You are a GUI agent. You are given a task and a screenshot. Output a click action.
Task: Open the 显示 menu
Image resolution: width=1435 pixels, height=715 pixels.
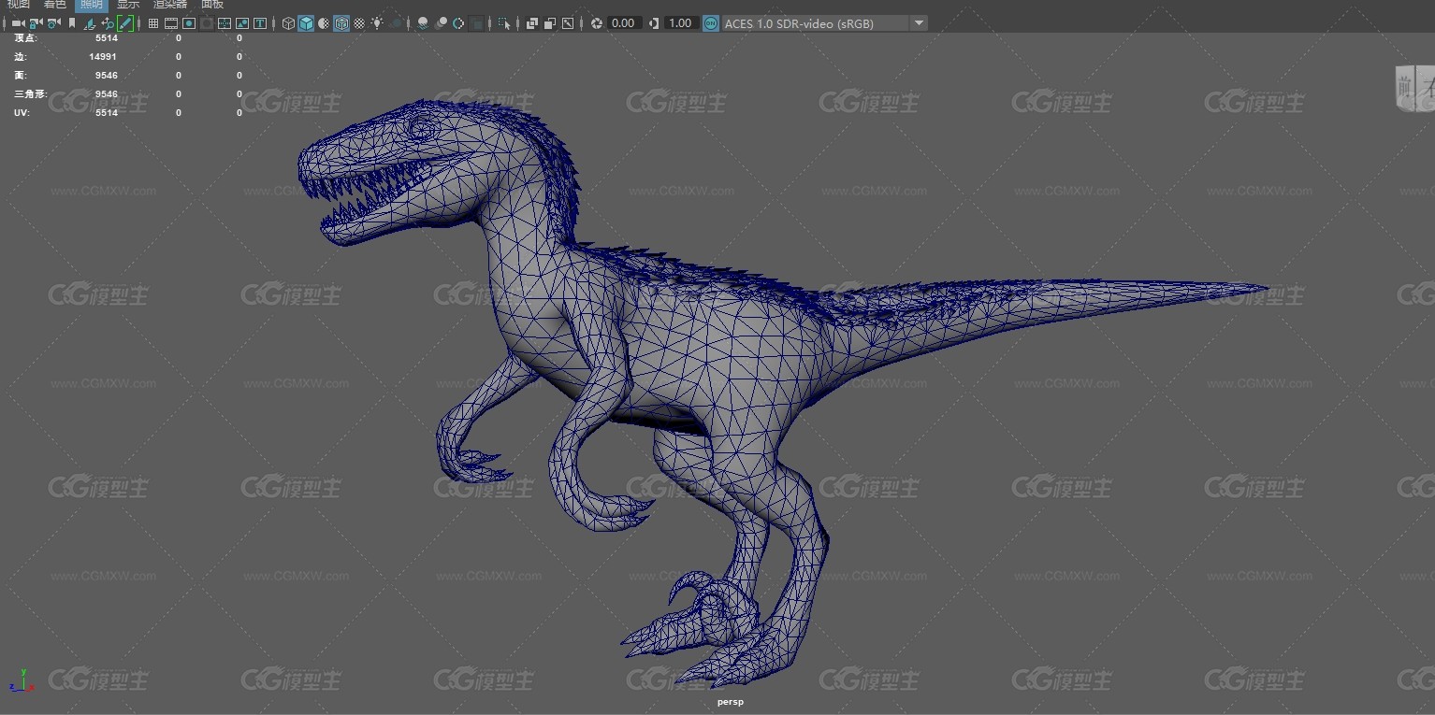tap(128, 5)
